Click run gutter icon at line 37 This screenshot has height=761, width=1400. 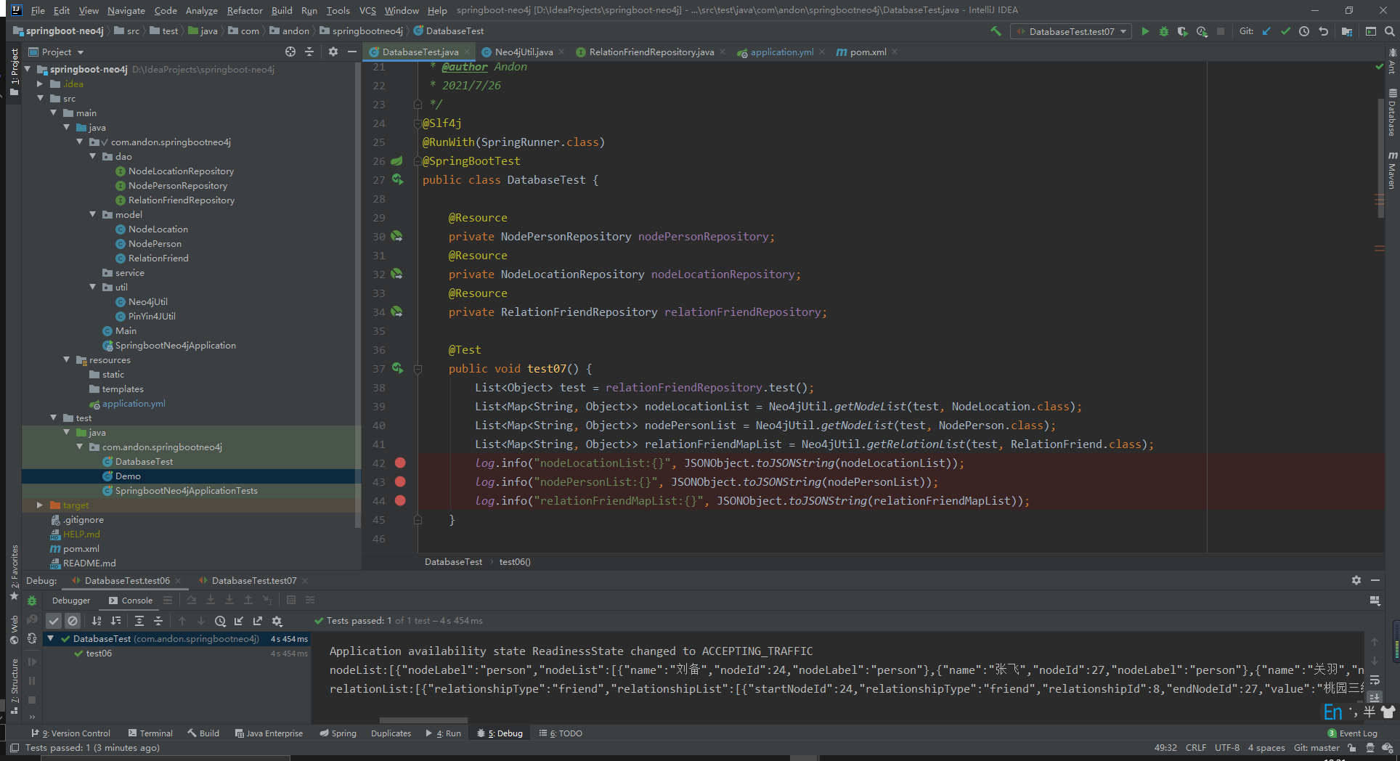tap(398, 368)
